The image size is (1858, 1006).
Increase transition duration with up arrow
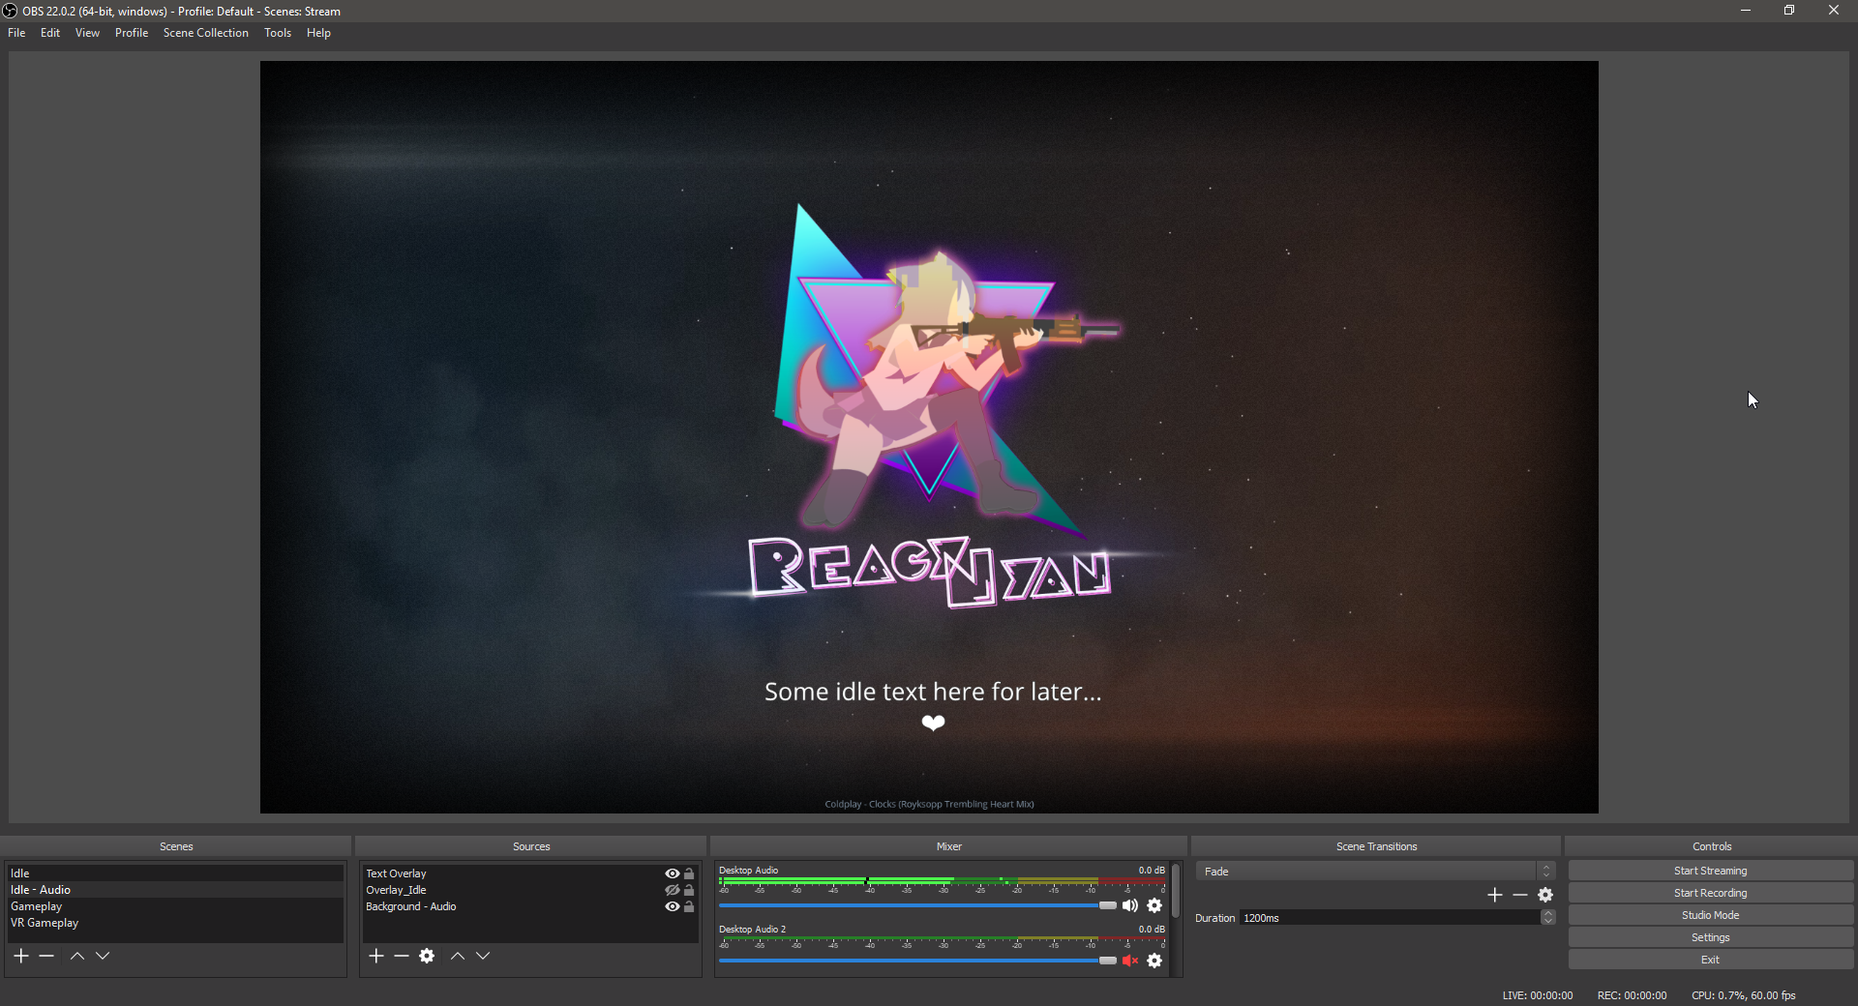tap(1548, 913)
